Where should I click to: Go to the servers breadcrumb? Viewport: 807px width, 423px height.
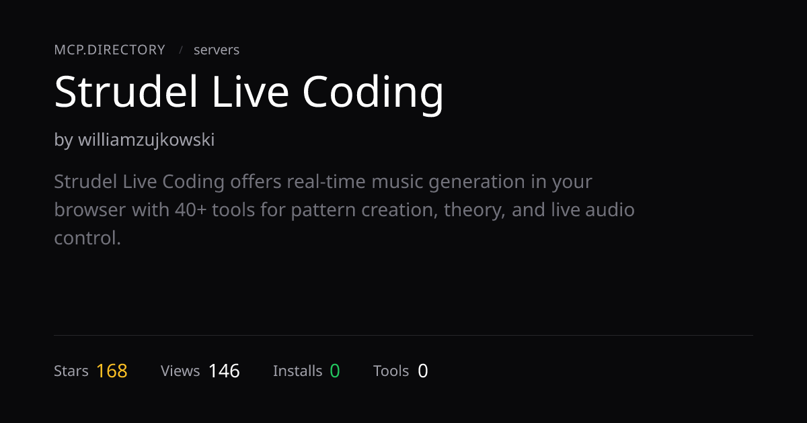click(217, 50)
